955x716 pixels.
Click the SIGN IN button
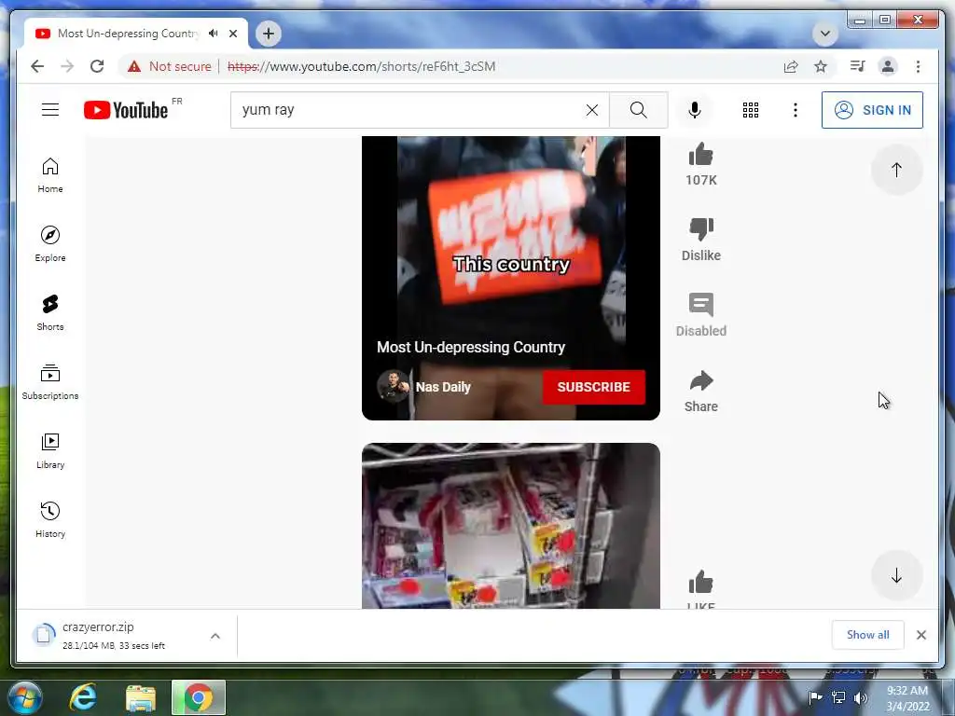coord(872,110)
